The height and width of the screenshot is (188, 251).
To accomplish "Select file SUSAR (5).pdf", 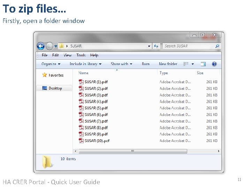I will [x=96, y=108].
